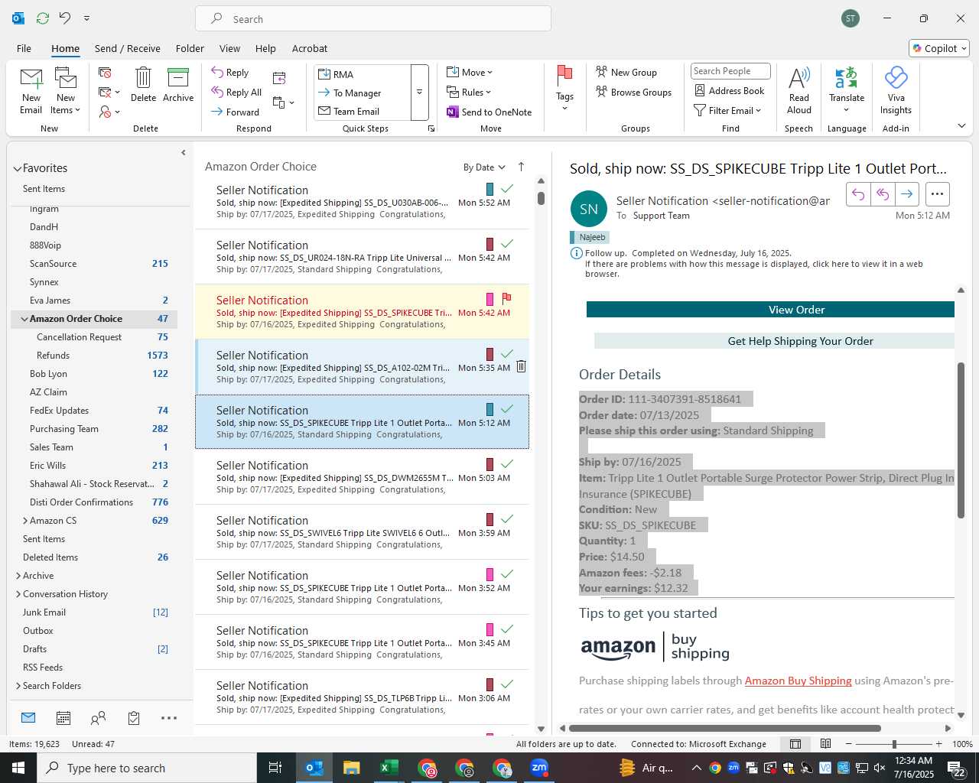The height and width of the screenshot is (783, 979).
Task: Switch to Calendar view in navigation bar
Action: pos(63,718)
